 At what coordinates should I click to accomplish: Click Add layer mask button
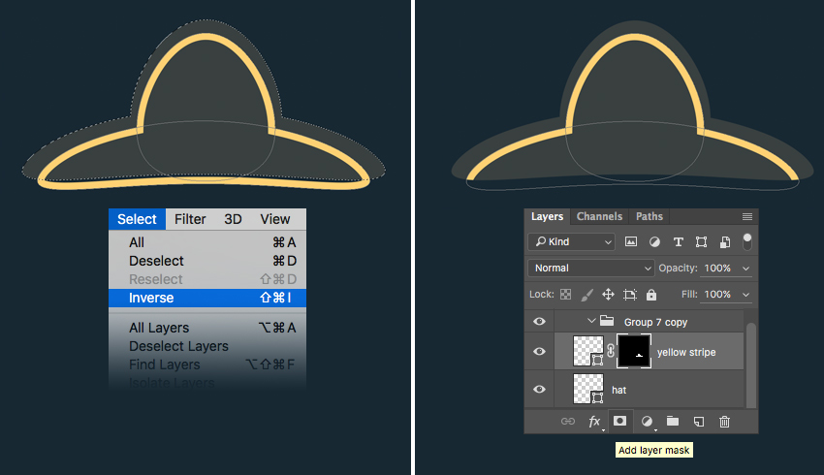[620, 421]
